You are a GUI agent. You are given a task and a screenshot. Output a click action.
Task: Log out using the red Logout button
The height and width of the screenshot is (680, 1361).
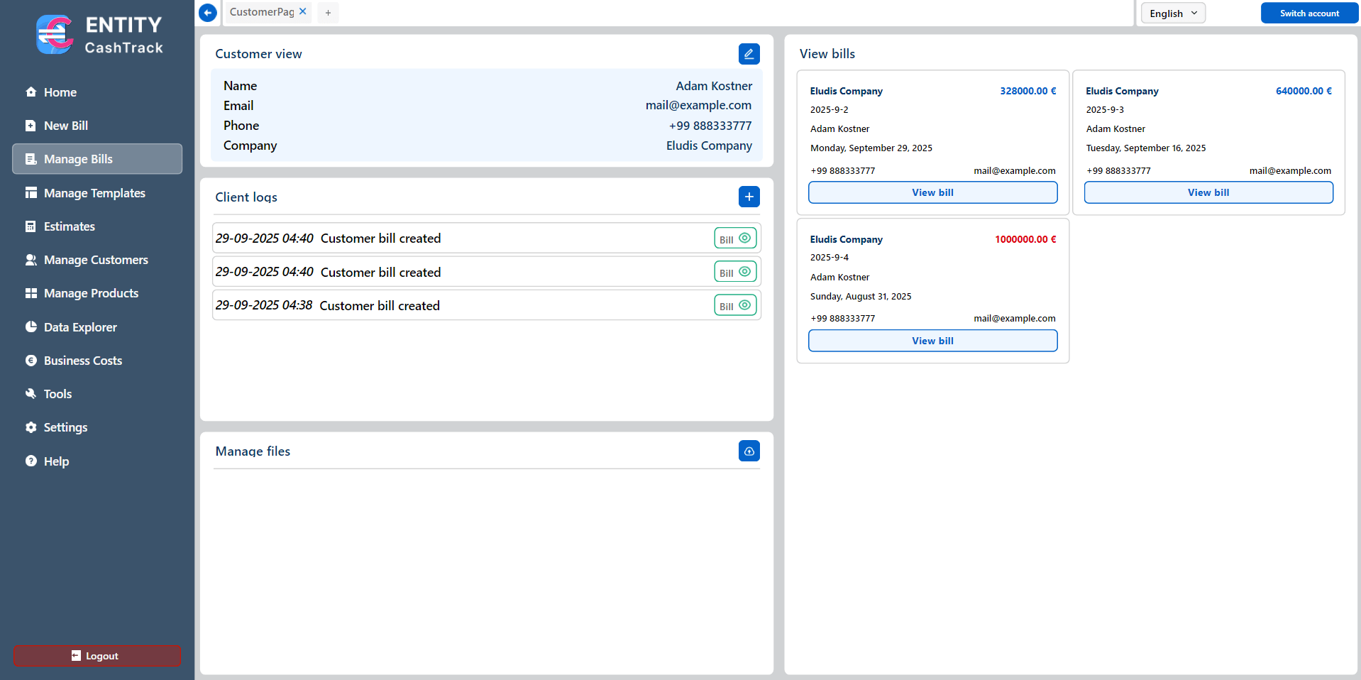tap(97, 656)
